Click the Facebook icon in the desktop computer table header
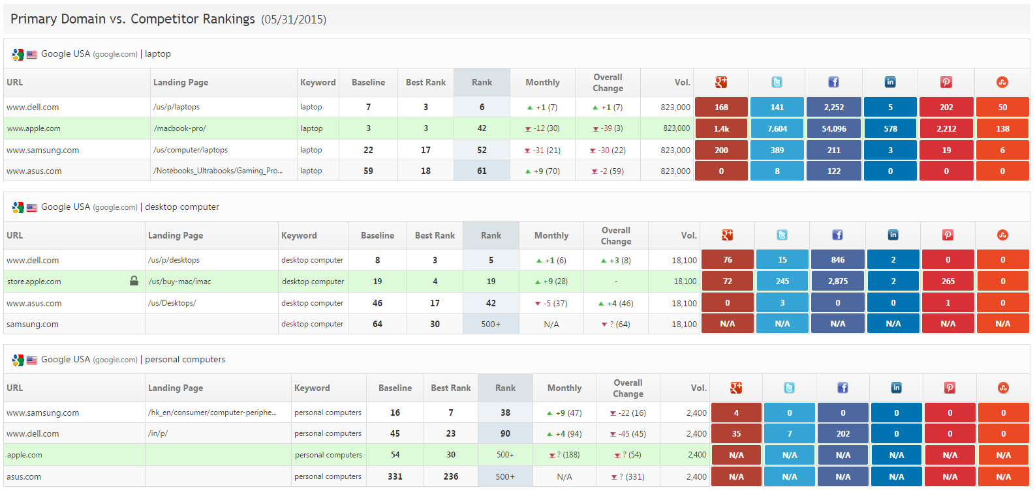 (x=837, y=235)
